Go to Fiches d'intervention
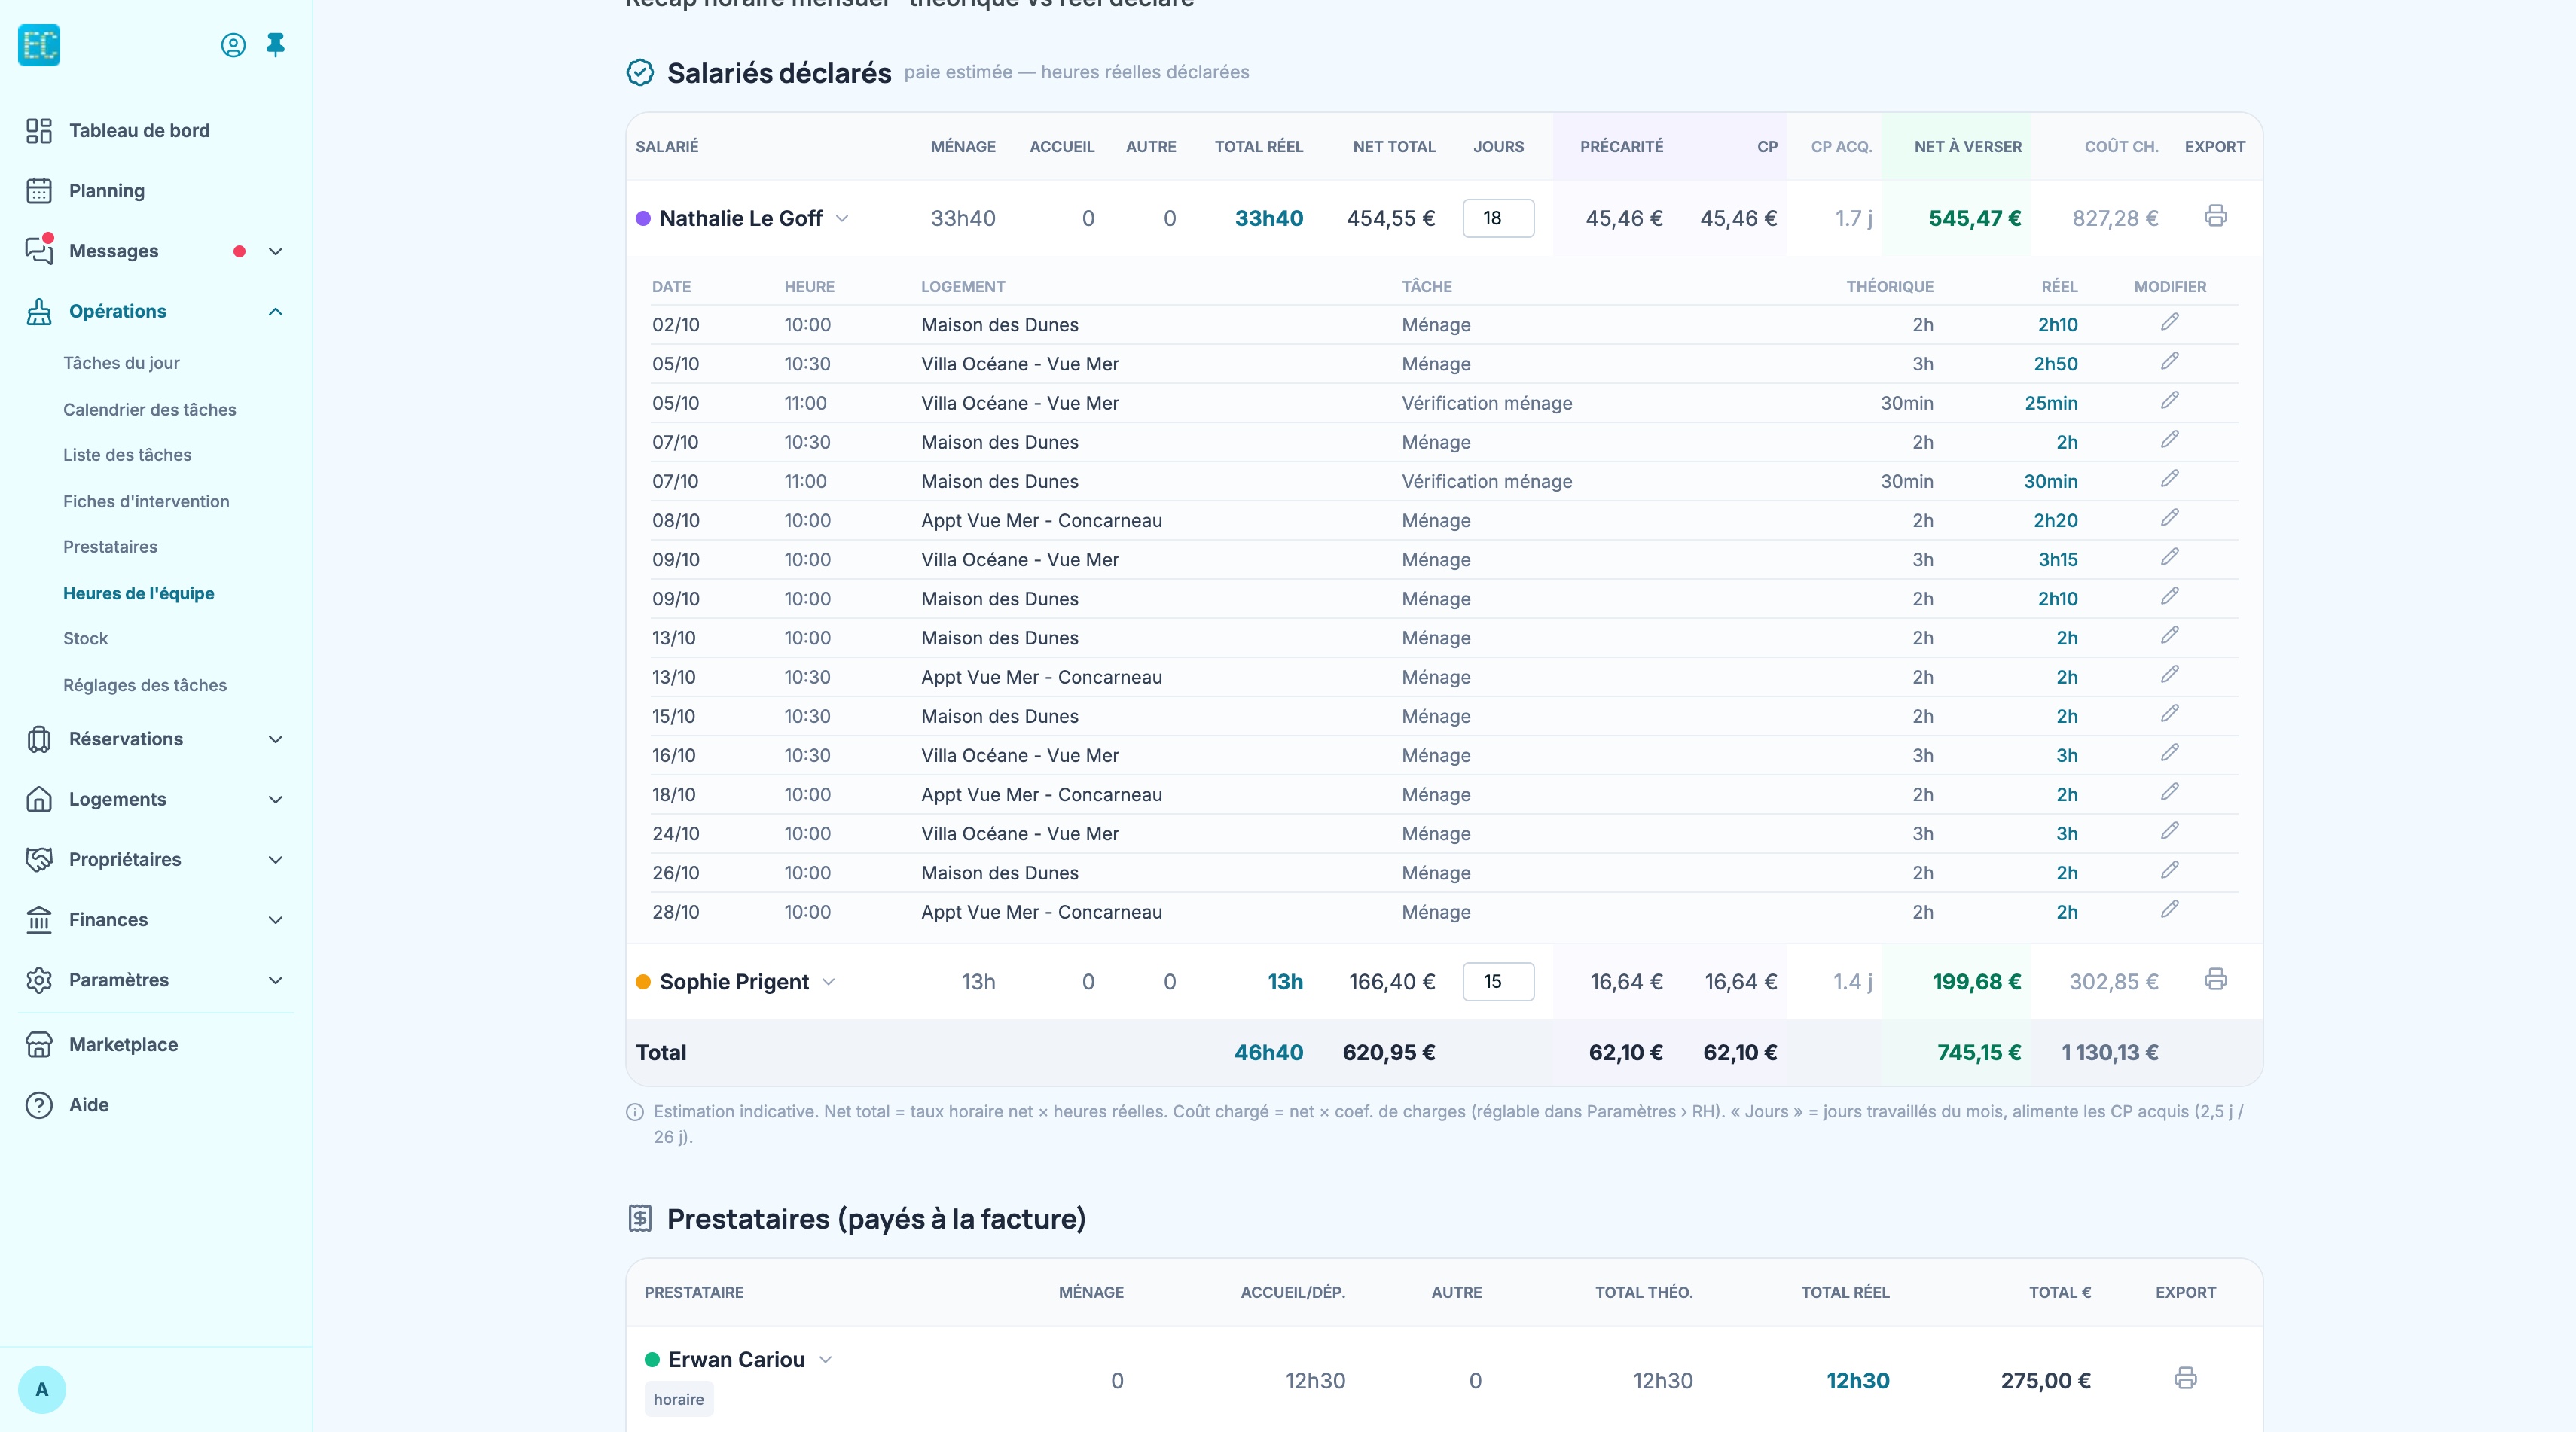This screenshot has width=2576, height=1432. pyautogui.click(x=146, y=501)
